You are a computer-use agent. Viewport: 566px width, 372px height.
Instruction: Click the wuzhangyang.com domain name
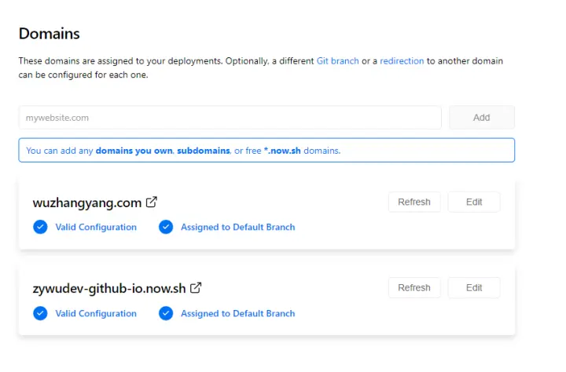86,202
